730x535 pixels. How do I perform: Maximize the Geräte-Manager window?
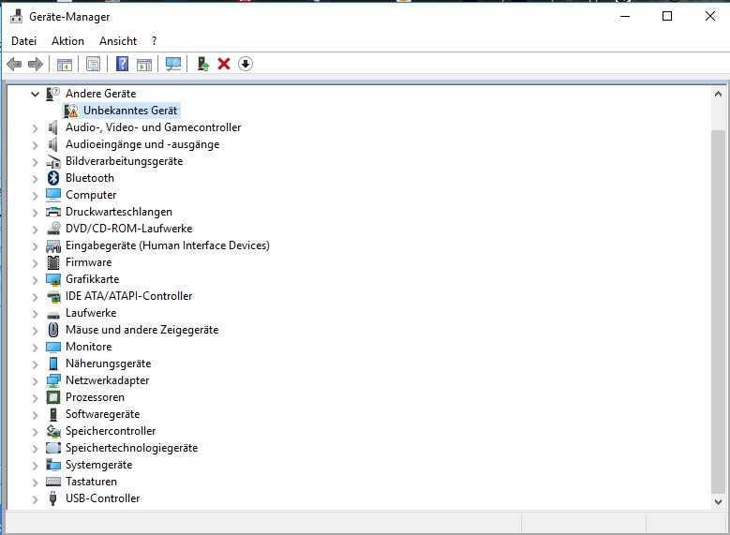click(667, 16)
